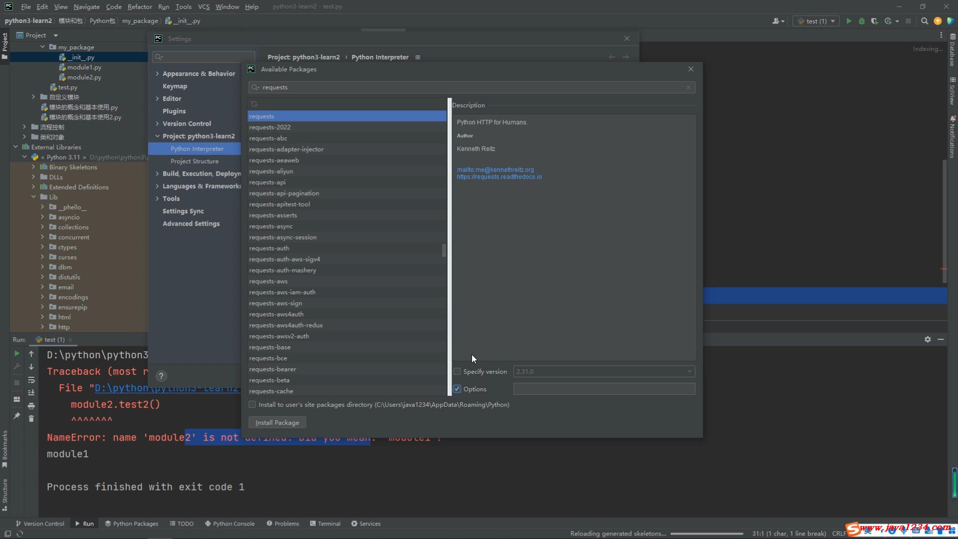958x539 pixels.
Task: Open the Plugins settings page
Action: [x=174, y=111]
